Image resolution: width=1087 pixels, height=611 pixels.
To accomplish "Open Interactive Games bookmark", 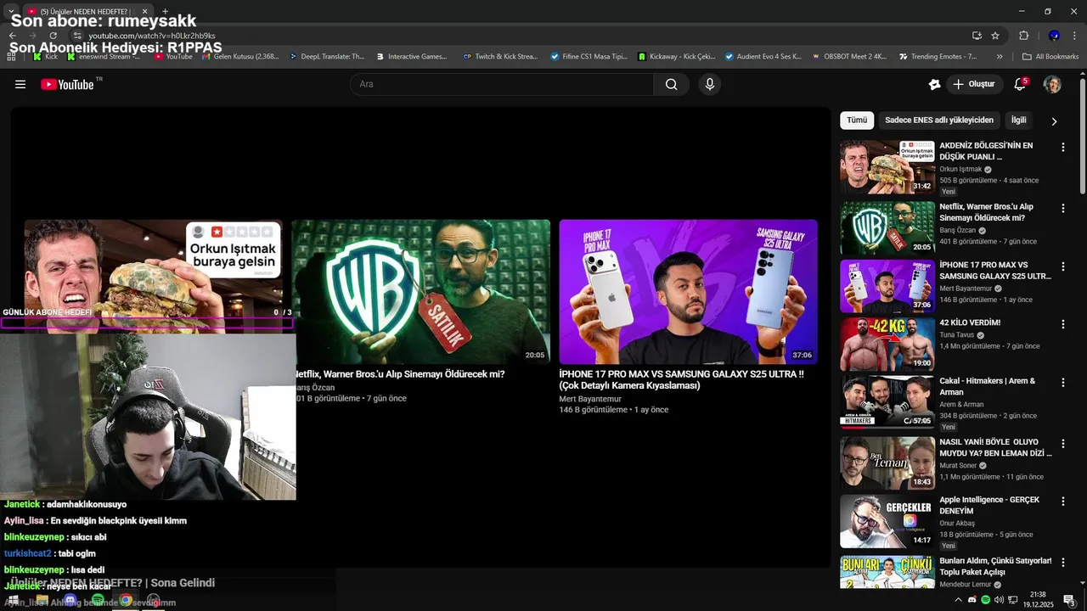I will (410, 57).
